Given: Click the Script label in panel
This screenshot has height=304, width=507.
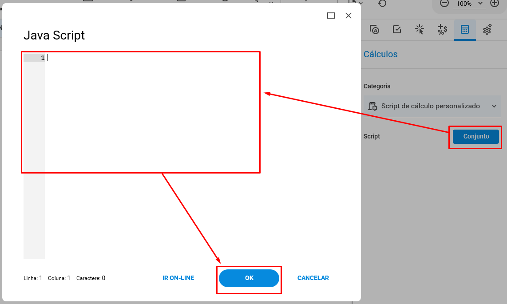Looking at the screenshot, I should click(372, 136).
